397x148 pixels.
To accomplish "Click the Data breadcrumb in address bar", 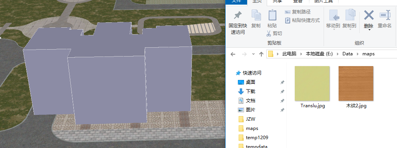I will 347,54.
